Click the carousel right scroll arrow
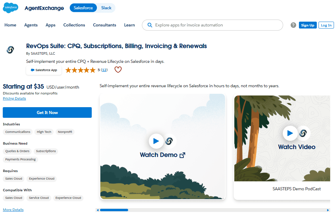Image resolution: width=335 pixels, height=215 pixels. [x=328, y=210]
